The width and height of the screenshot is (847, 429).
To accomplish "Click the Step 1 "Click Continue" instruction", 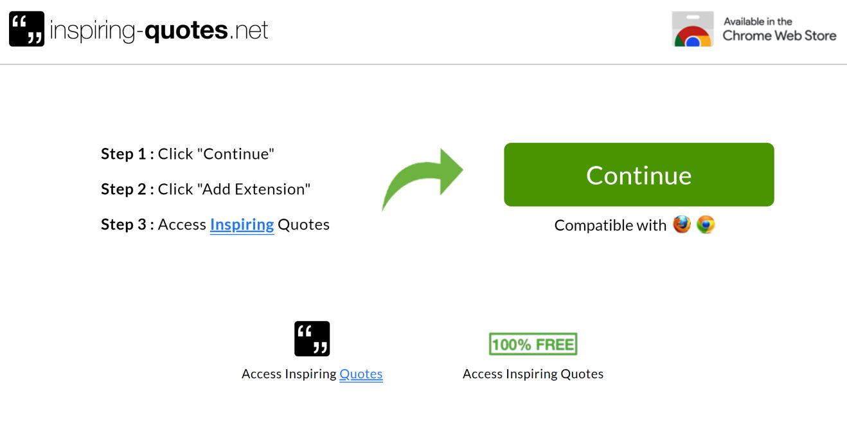I will tap(216, 154).
